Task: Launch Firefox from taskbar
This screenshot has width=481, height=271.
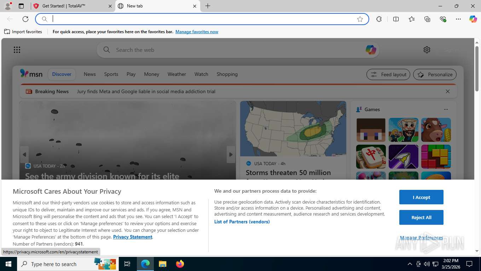Action: (180, 264)
